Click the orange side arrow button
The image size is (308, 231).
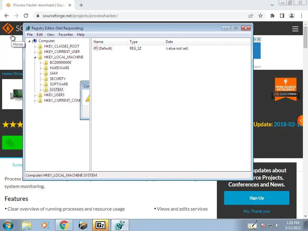(300, 120)
